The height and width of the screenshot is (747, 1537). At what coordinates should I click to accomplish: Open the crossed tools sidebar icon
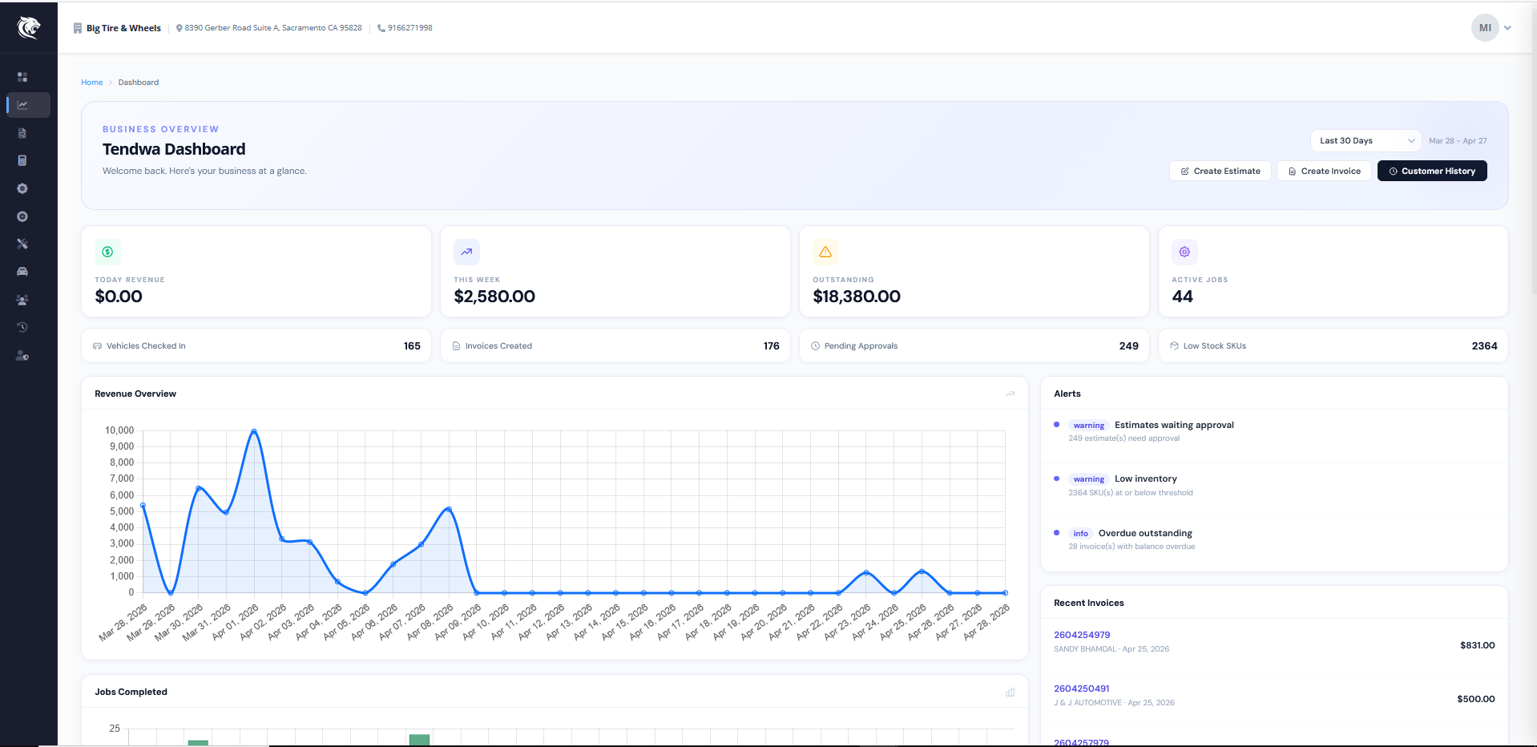point(22,244)
